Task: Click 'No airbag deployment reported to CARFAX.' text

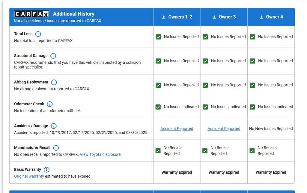Action: click(x=52, y=89)
